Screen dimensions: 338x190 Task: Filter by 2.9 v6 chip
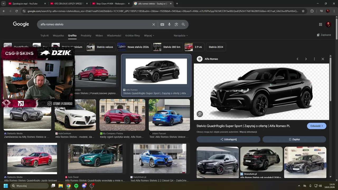click(194, 47)
